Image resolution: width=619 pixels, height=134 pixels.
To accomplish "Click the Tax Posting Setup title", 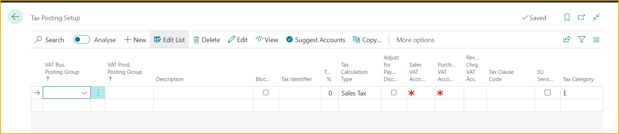I will (56, 18).
